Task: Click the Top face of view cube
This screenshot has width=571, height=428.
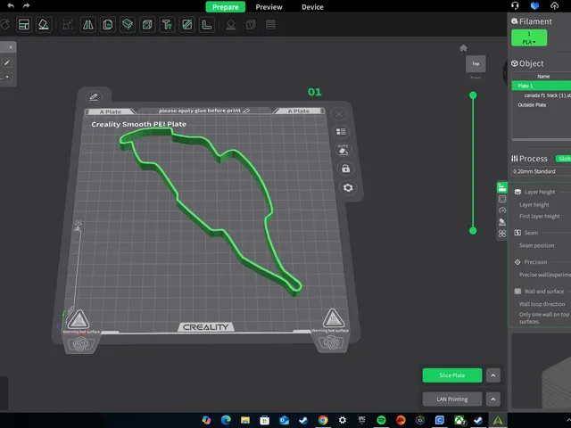Action: (x=476, y=63)
